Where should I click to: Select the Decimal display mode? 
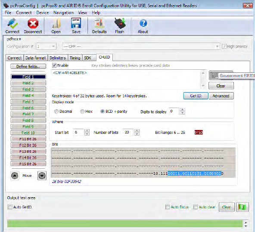(x=56, y=111)
